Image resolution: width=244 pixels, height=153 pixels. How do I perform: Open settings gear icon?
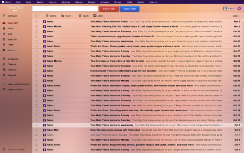(239, 8)
